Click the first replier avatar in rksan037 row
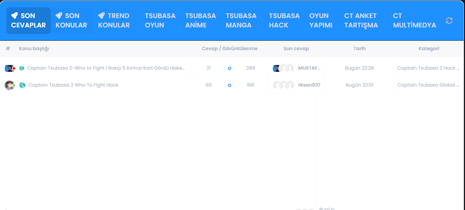The width and height of the screenshot is (465, 210). 277,85
